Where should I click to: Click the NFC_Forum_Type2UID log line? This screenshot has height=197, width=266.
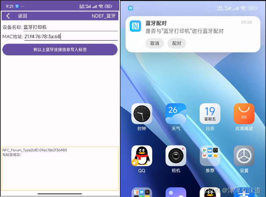pyautogui.click(x=35, y=150)
